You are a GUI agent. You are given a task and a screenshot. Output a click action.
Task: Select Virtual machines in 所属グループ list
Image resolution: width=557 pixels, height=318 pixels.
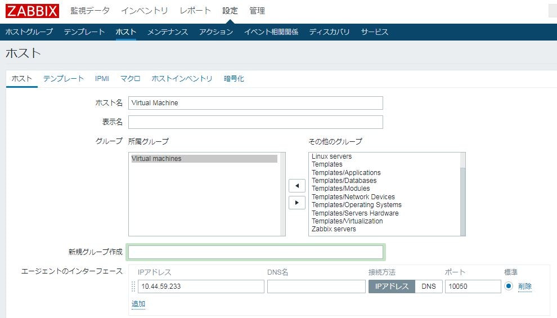pos(204,159)
